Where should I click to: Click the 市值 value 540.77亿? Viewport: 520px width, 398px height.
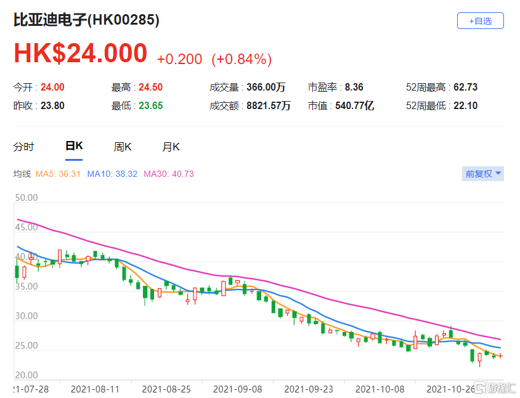coord(355,106)
